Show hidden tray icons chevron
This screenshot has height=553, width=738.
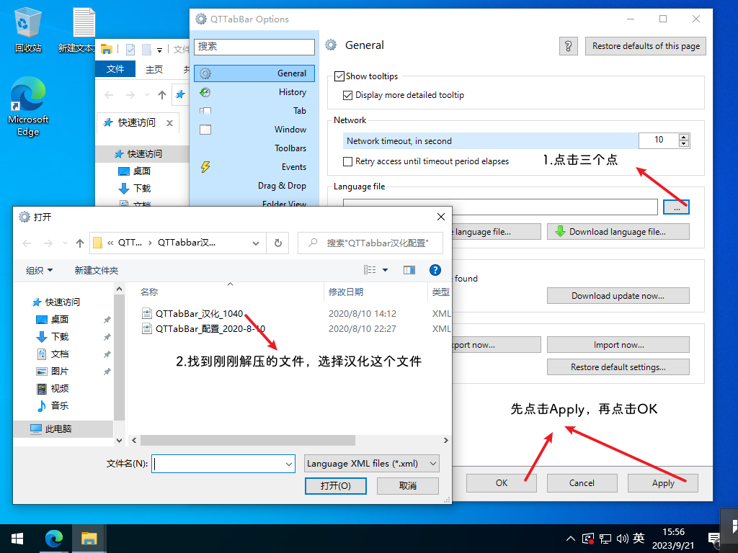(571, 539)
